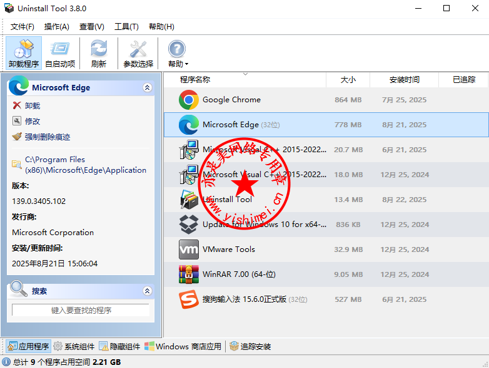Viewport: 489px width, 368px height.
Task: Click 2025年8月21日 15:06:04 install time text
Action: 54,264
